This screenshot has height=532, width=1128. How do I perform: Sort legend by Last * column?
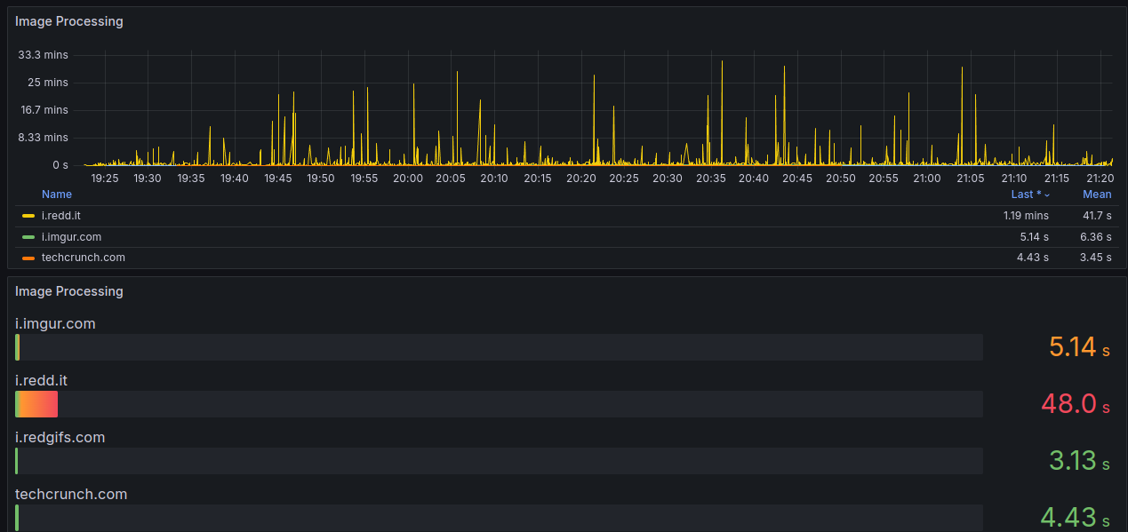pos(1030,195)
